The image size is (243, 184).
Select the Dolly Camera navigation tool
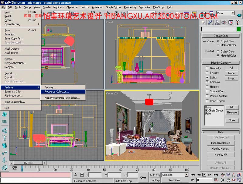223,175
